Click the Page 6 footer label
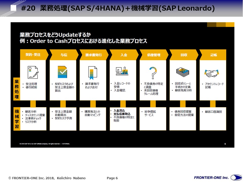 click(x=112, y=178)
